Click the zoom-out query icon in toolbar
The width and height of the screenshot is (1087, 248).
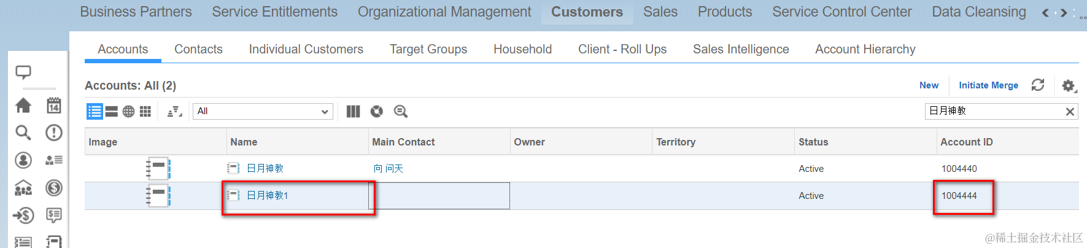(x=401, y=111)
